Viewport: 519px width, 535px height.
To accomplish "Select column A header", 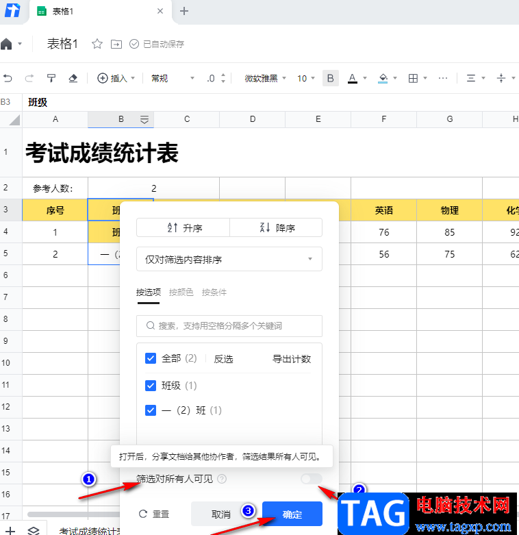I will (55, 119).
